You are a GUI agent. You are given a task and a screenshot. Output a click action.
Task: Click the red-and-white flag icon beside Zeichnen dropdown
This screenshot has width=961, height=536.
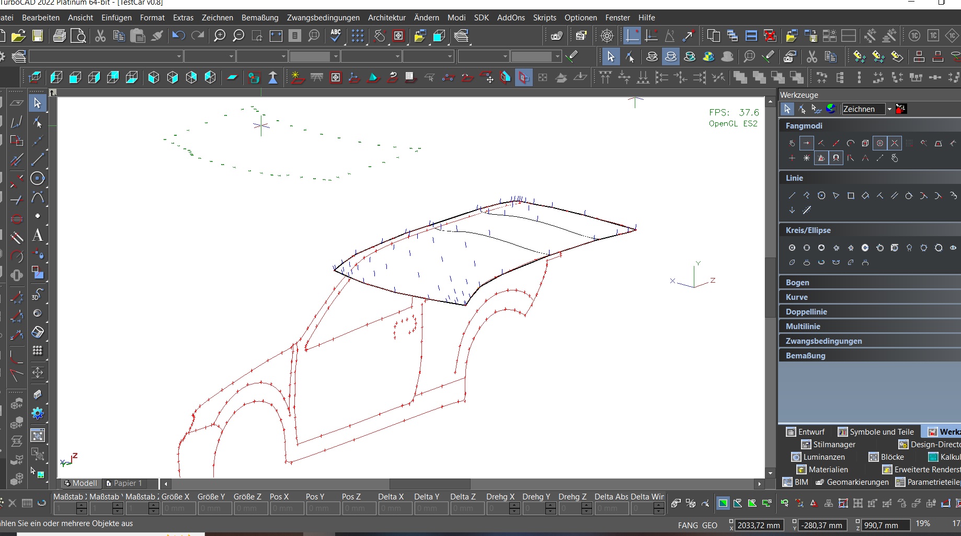tap(901, 109)
